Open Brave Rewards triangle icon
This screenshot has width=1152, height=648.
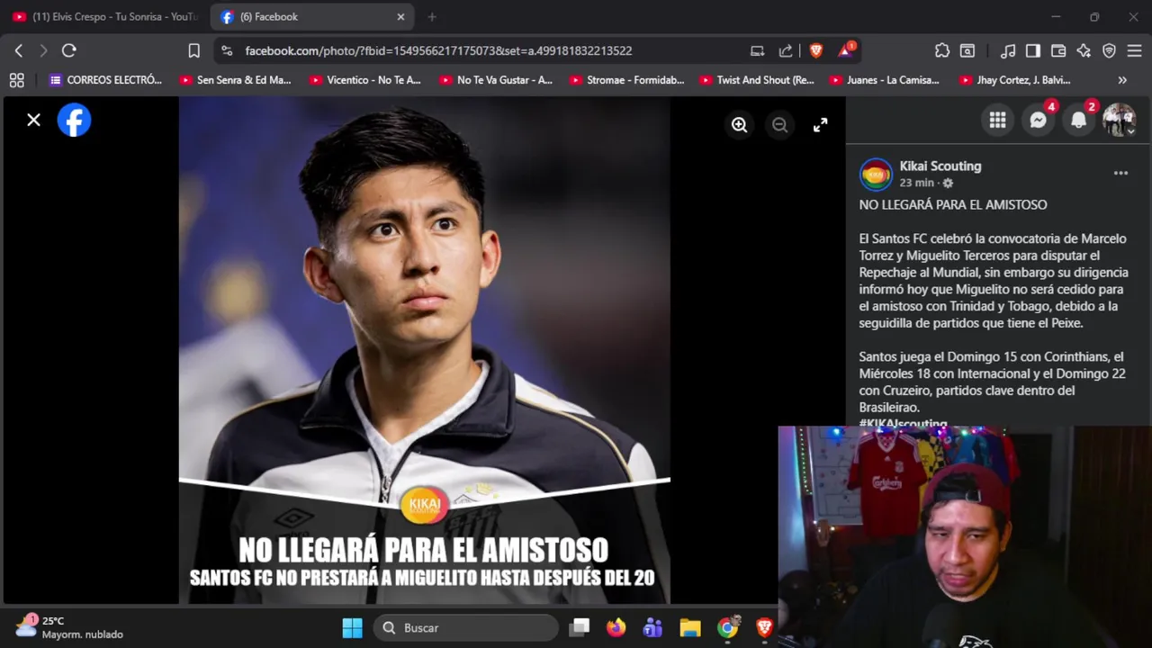tap(846, 50)
